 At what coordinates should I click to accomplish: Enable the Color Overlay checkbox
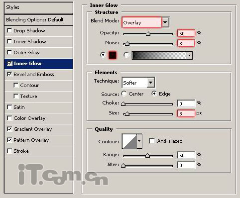coord(9,118)
